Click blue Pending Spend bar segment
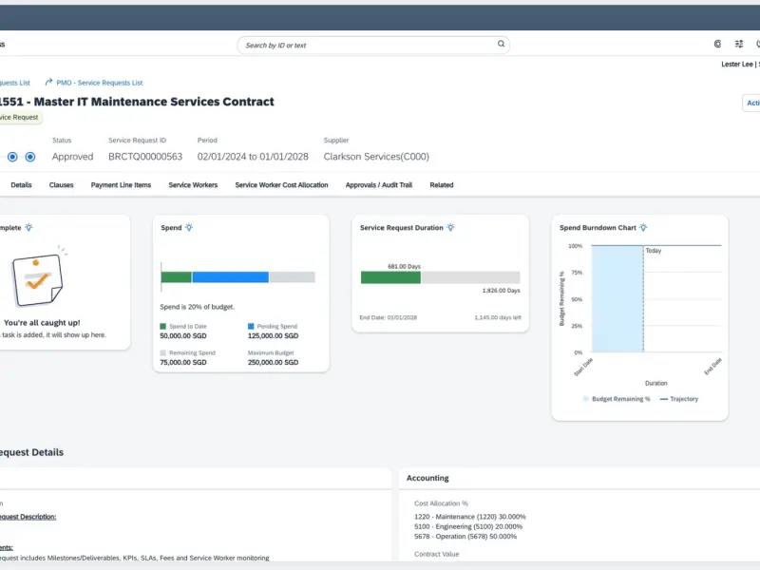 230,277
